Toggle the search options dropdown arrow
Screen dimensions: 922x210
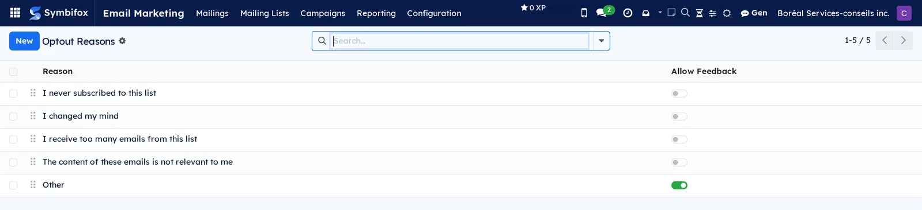tap(601, 41)
